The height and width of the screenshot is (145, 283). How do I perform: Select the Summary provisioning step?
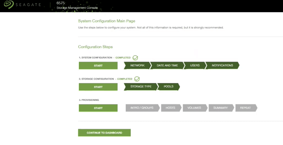click(221, 108)
